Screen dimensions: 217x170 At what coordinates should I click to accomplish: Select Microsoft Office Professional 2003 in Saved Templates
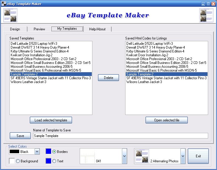pos(51,59)
